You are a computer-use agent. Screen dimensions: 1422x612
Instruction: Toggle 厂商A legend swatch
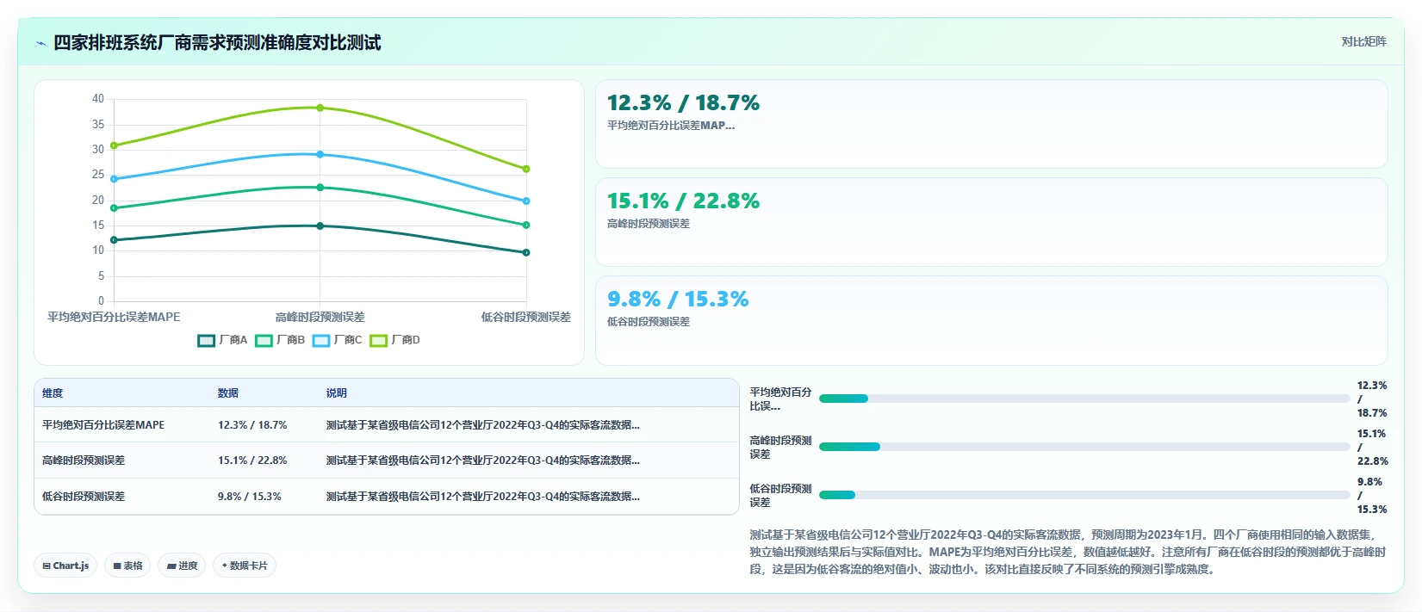[206, 341]
